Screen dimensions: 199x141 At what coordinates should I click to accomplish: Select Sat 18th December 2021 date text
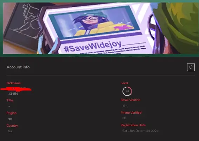(140, 131)
